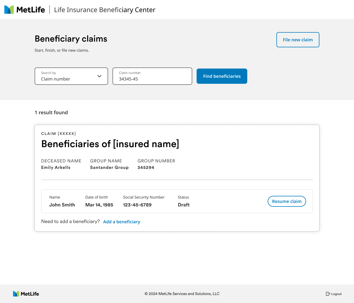Click the chevron arrow in Search by
The width and height of the screenshot is (354, 303).
click(99, 76)
